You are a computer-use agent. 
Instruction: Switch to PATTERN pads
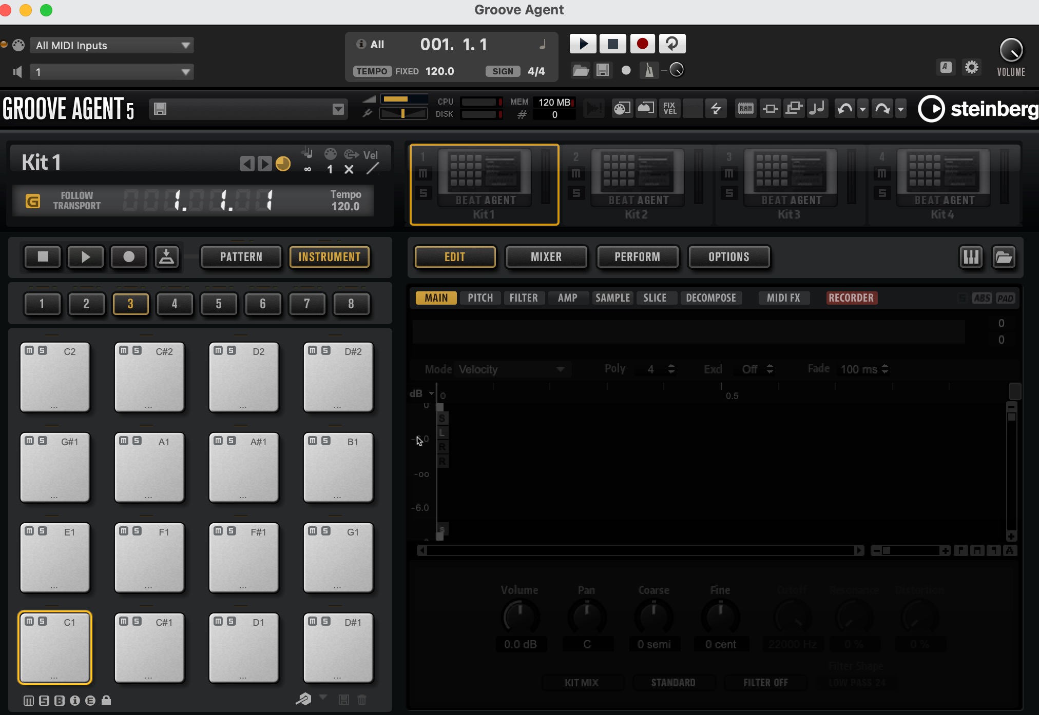coord(241,257)
